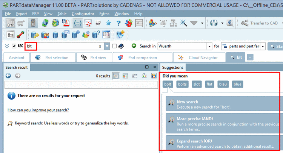The image size is (283, 153).
Task: Click the database with question mark icon
Action: coord(96,35)
